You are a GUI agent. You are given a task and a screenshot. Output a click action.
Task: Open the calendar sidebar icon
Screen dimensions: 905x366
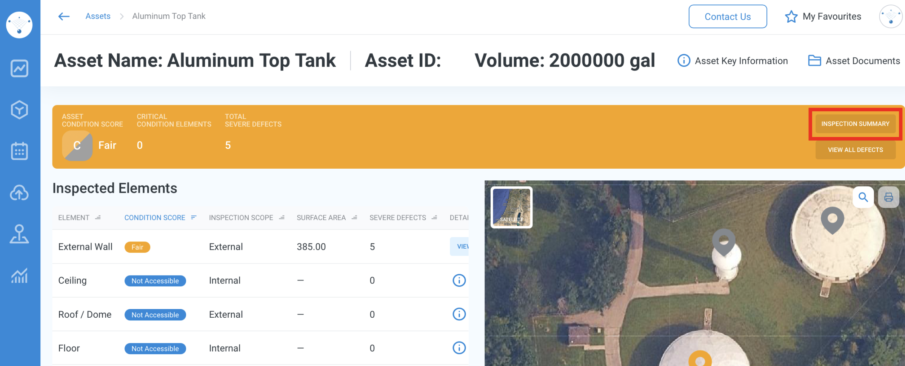pyautogui.click(x=19, y=151)
